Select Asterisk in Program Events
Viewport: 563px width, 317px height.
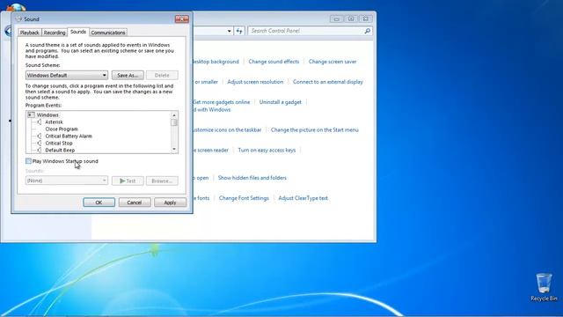pos(54,122)
